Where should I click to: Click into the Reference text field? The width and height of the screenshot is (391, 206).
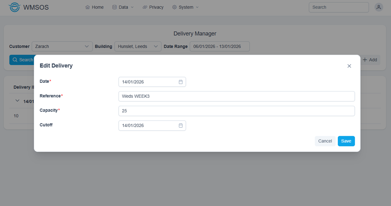pos(236,96)
